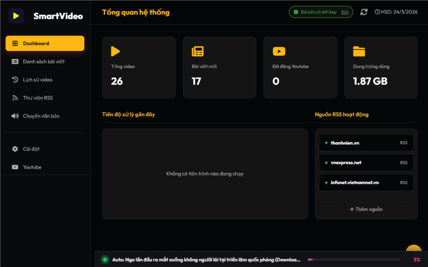
Task: Click the Tổng video play icon
Action: (x=115, y=52)
